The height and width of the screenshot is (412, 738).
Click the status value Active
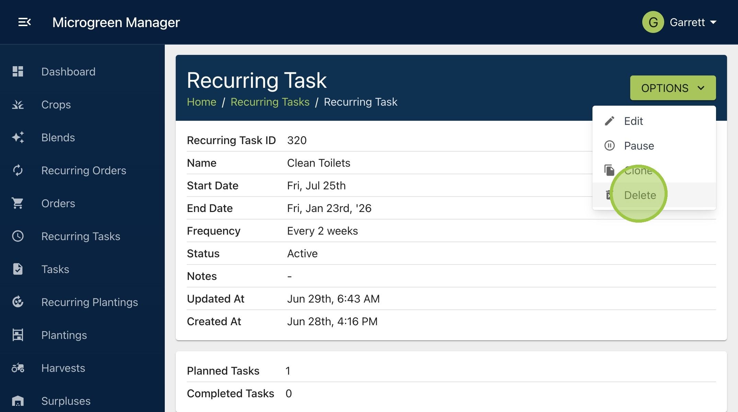click(x=302, y=254)
